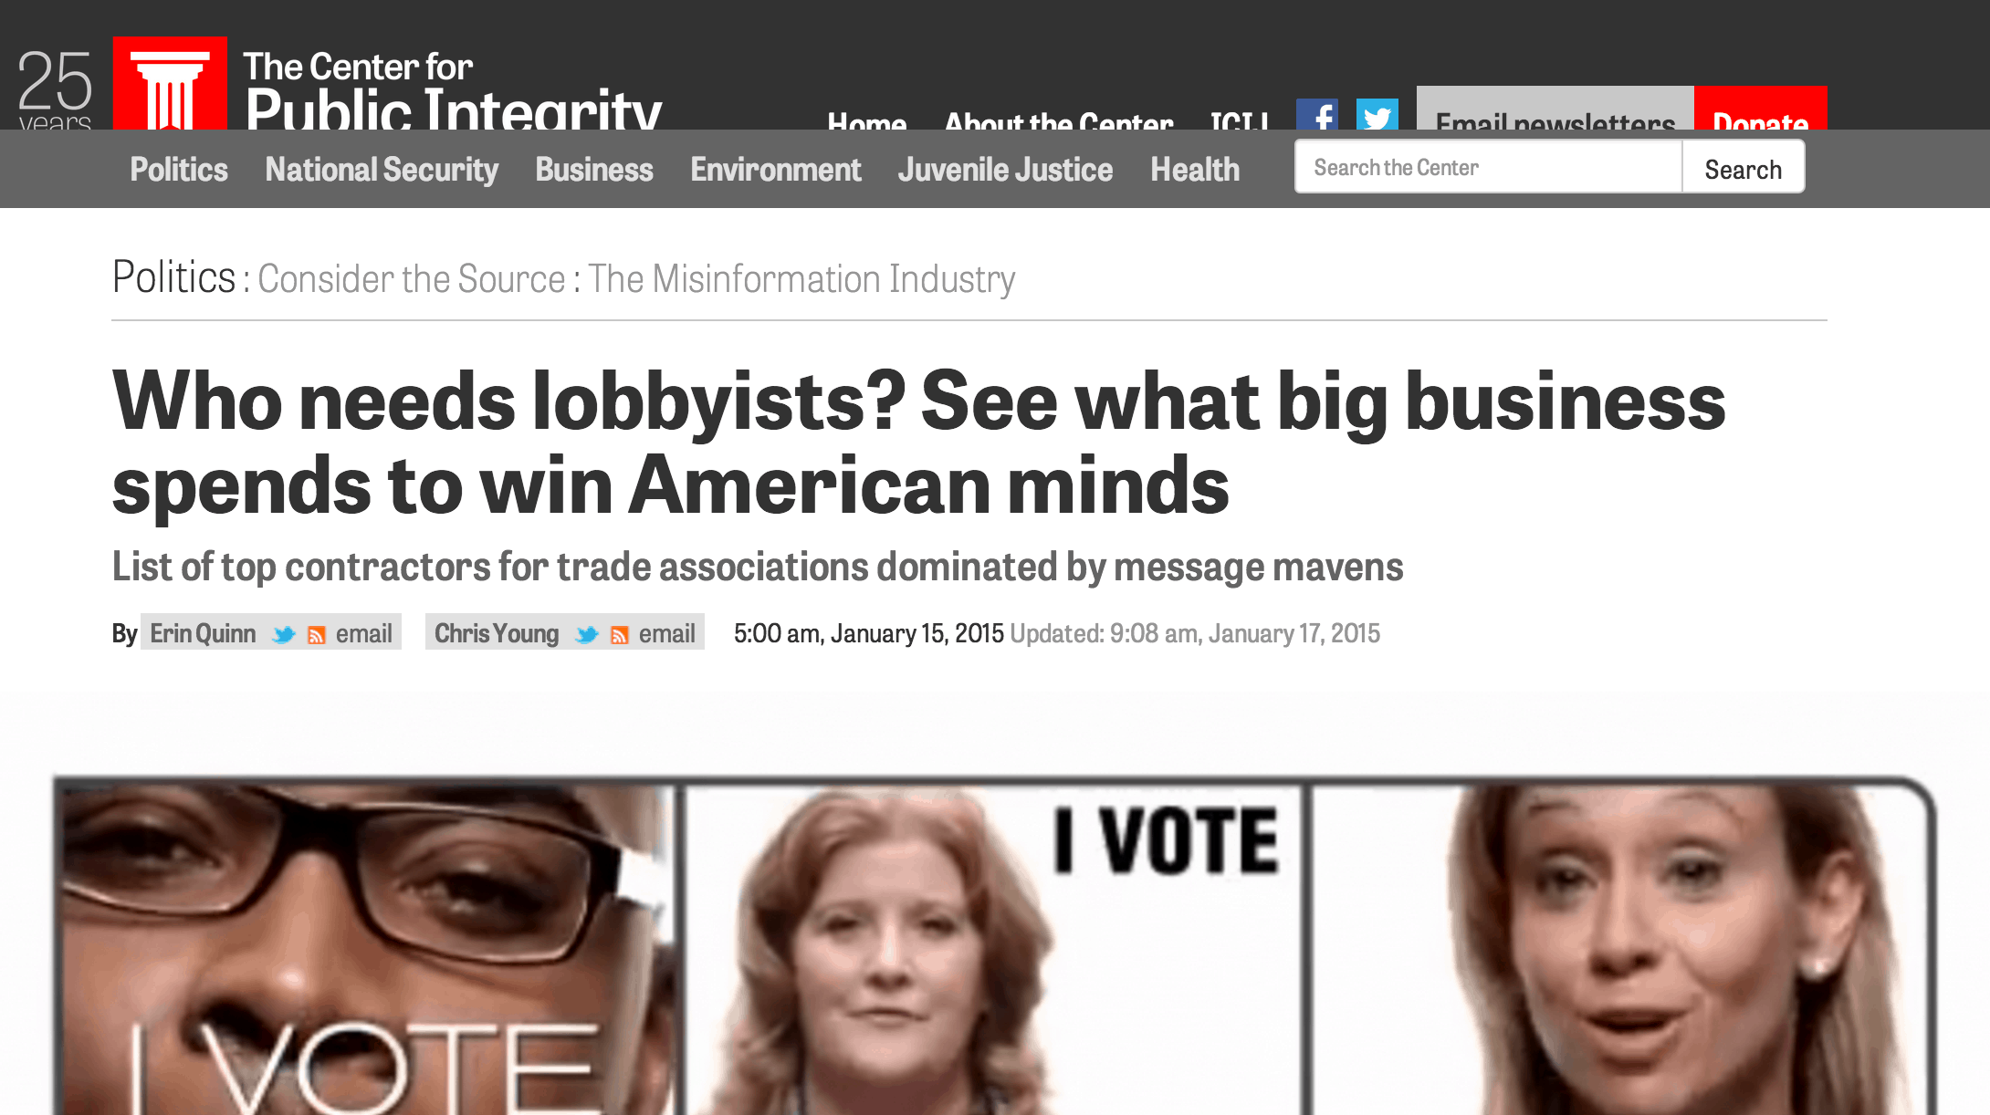
Task: Open the Health section
Action: point(1195,170)
